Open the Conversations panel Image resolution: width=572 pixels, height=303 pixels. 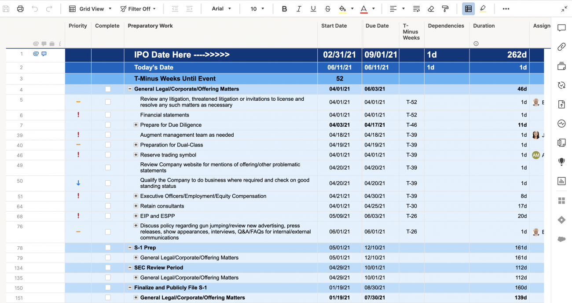point(561,28)
